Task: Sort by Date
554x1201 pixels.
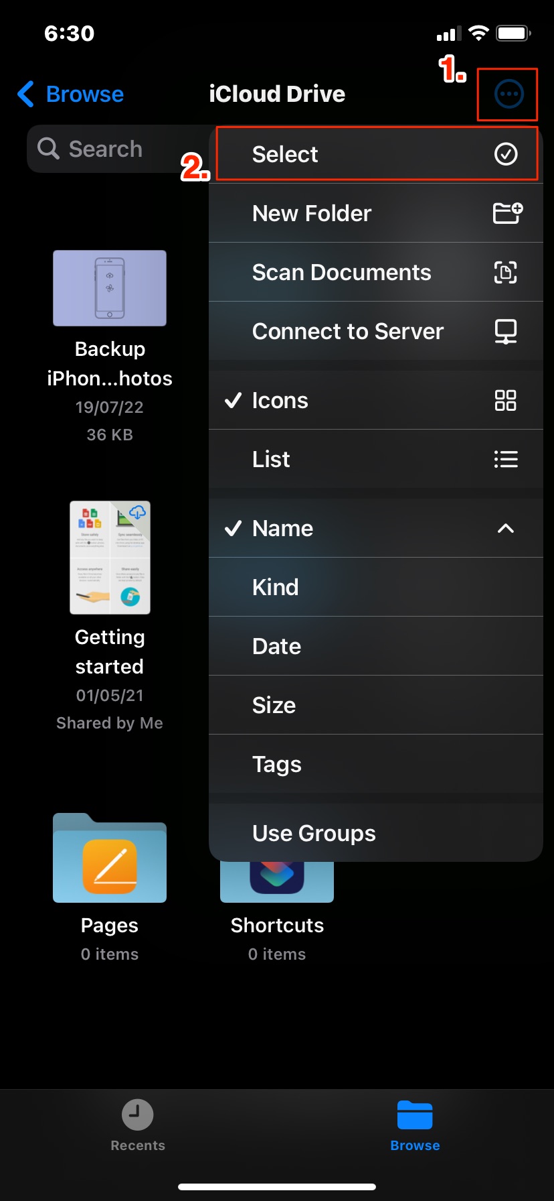Action: 376,646
